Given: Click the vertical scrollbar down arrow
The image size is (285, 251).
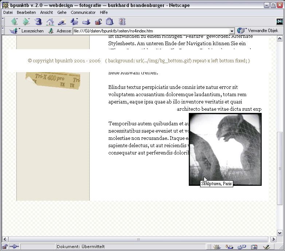Looking at the screenshot, I should tap(280, 233).
